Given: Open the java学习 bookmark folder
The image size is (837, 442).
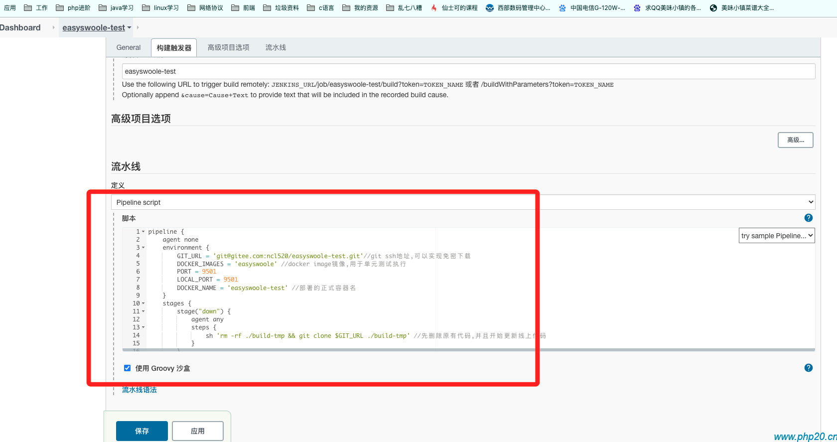Looking at the screenshot, I should pos(116,7).
